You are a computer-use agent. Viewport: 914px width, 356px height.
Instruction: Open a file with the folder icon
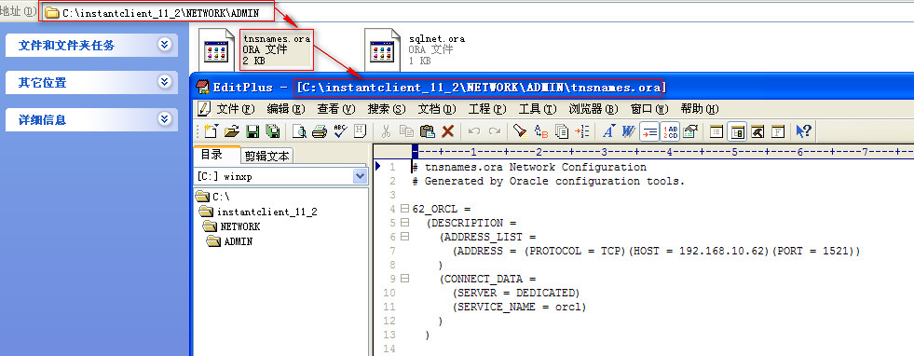point(232,131)
